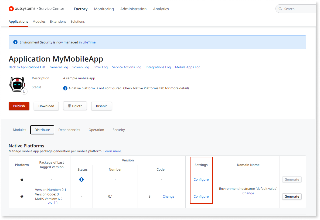Click the search magnifier icon

point(280,8)
